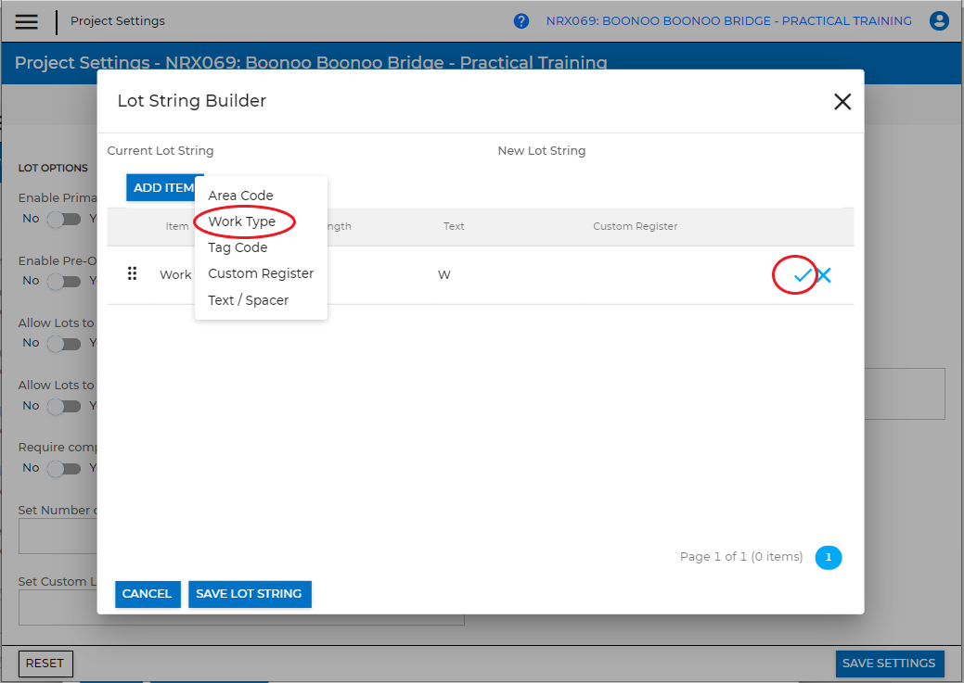Select Custom Register menu entry
This screenshot has height=683, width=964.
pos(261,273)
